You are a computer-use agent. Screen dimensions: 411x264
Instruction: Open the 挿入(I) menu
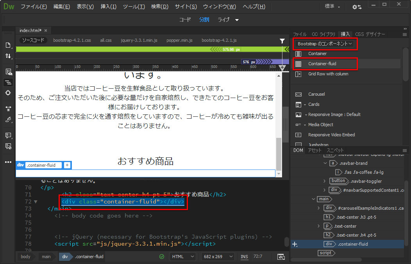coord(108,7)
